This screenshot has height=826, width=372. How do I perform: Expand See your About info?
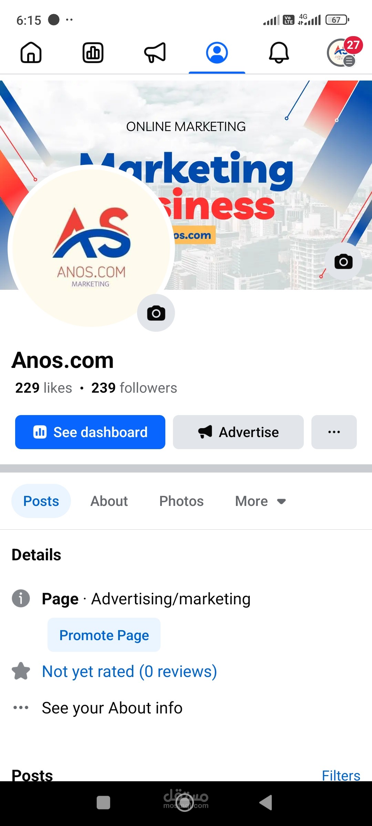(112, 708)
